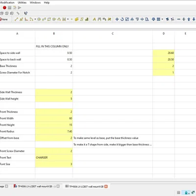This screenshot has height=196, width=196.
Task: Open the Utilities menu
Action: (22, 2)
